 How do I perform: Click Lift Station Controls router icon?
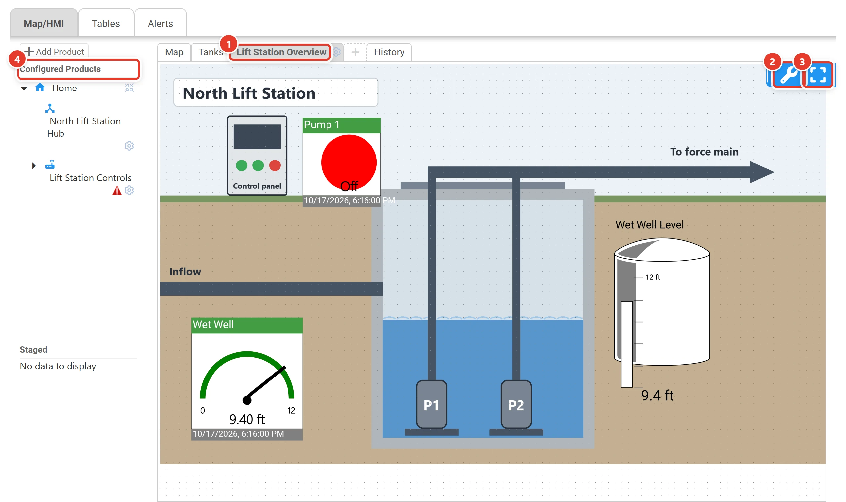coord(50,164)
